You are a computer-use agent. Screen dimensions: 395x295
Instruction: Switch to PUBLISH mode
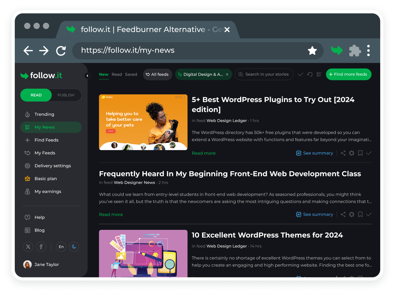(66, 95)
